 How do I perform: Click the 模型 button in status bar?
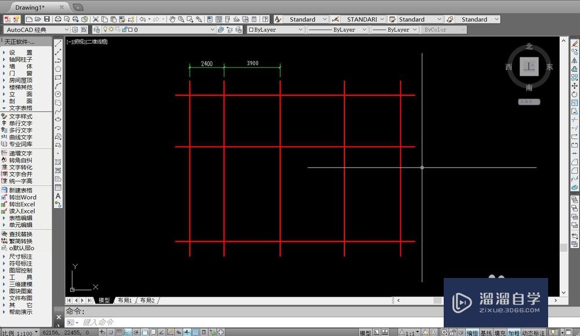point(364,331)
